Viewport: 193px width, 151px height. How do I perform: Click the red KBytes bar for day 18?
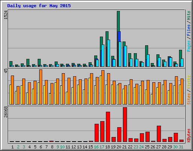pyautogui.click(x=108, y=127)
